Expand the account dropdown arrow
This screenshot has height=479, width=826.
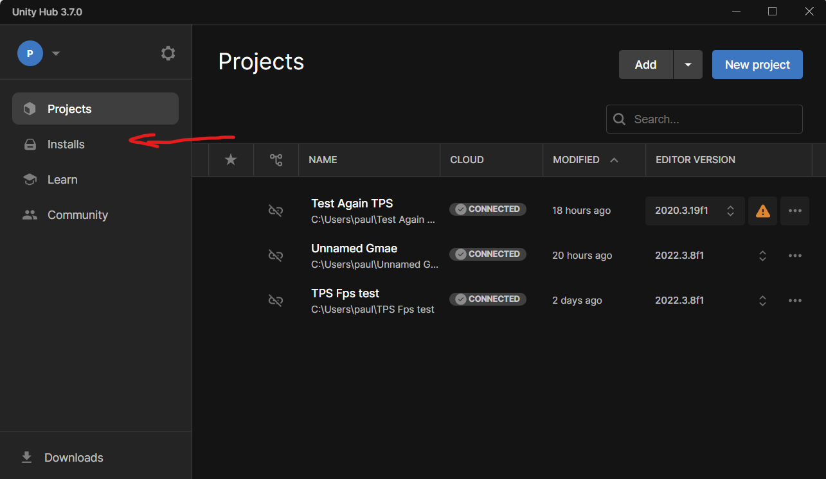click(55, 53)
